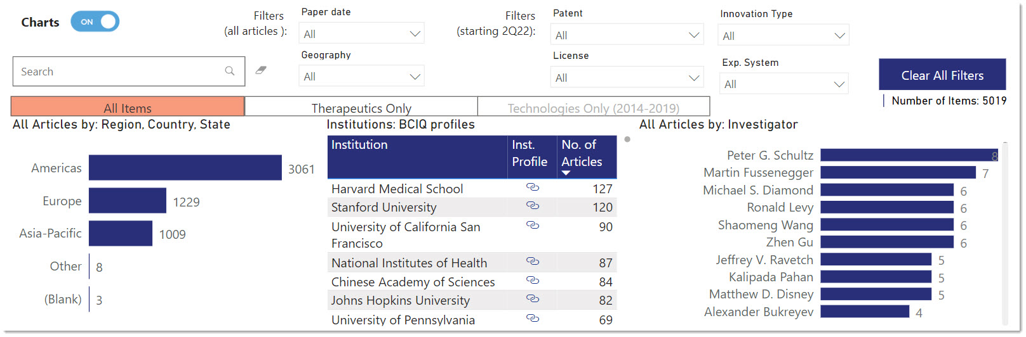Toggle the Charts ON switch

point(95,22)
